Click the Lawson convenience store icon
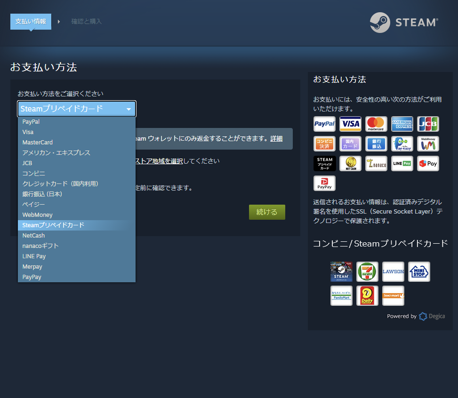This screenshot has height=398, width=458. pyautogui.click(x=393, y=271)
